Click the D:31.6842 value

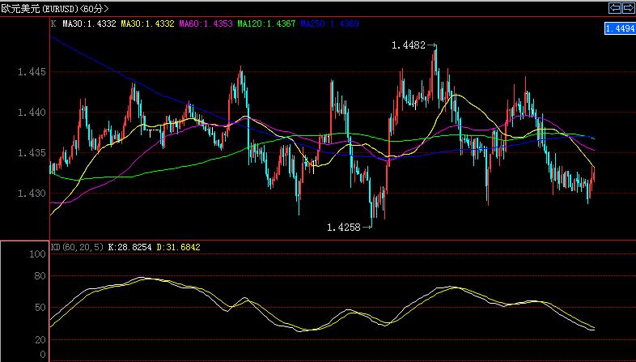(x=178, y=247)
